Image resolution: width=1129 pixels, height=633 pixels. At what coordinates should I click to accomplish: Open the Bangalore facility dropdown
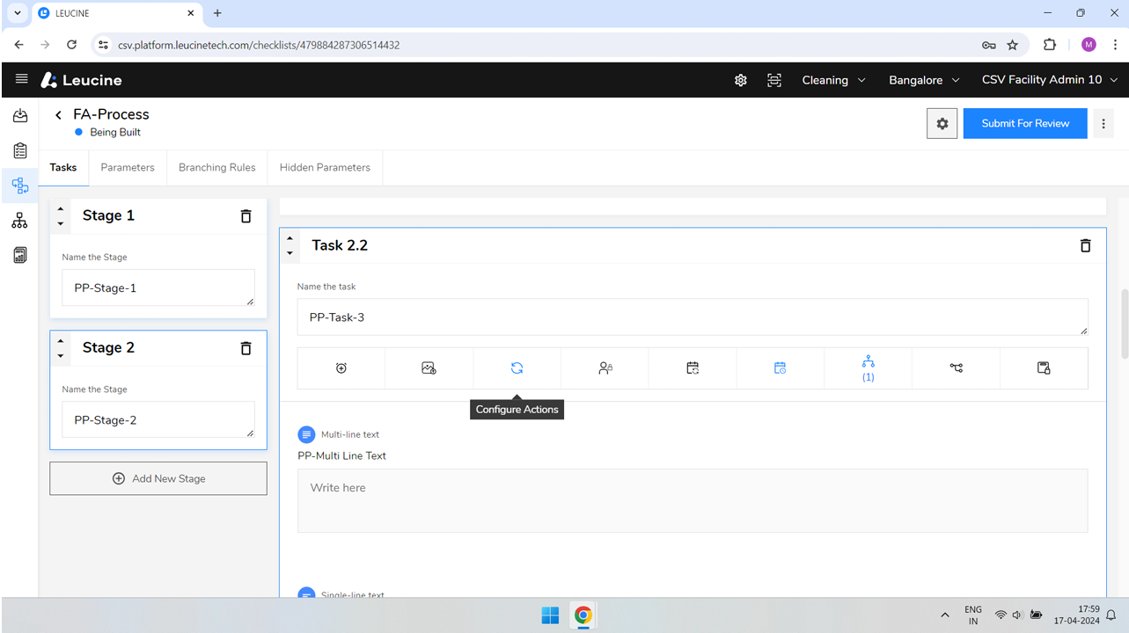click(x=924, y=80)
